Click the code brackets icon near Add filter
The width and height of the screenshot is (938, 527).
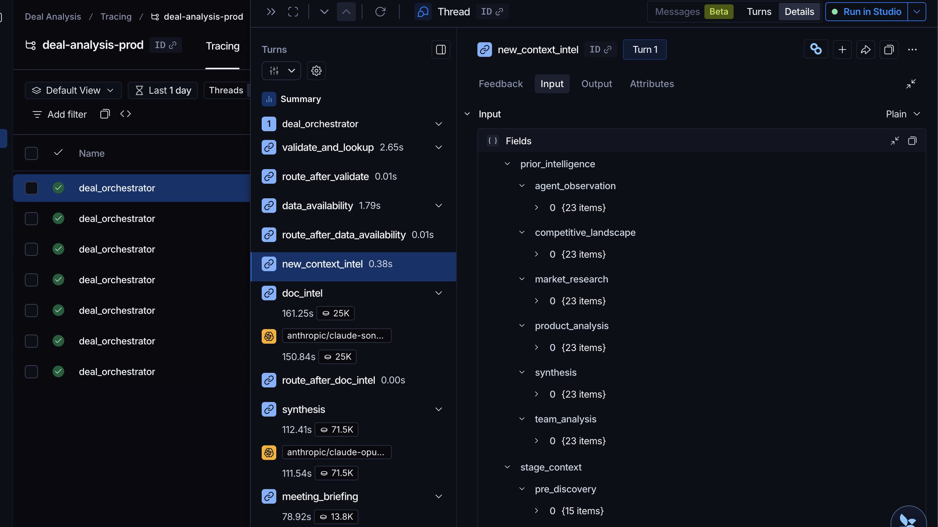click(x=125, y=114)
